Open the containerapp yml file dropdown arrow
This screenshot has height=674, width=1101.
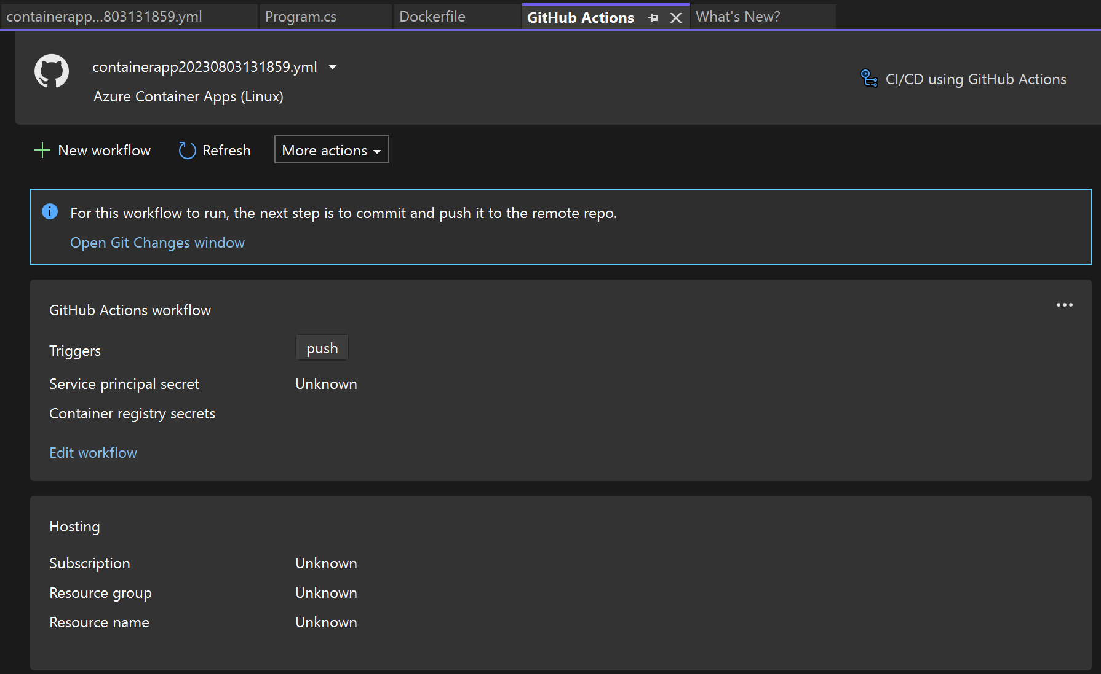tap(332, 67)
